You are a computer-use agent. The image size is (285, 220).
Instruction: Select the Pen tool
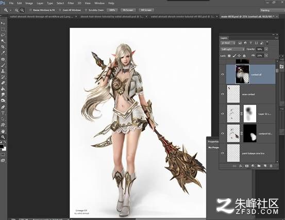click(3, 107)
